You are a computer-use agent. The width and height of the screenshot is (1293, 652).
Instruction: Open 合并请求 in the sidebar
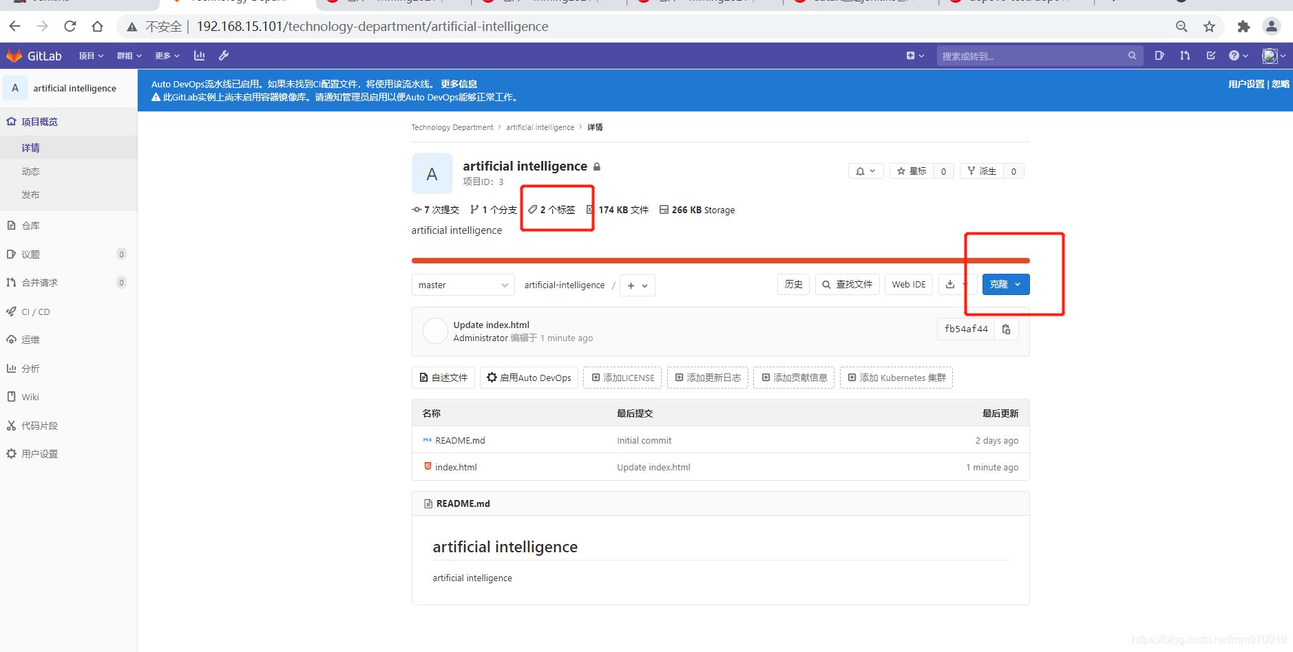click(69, 283)
